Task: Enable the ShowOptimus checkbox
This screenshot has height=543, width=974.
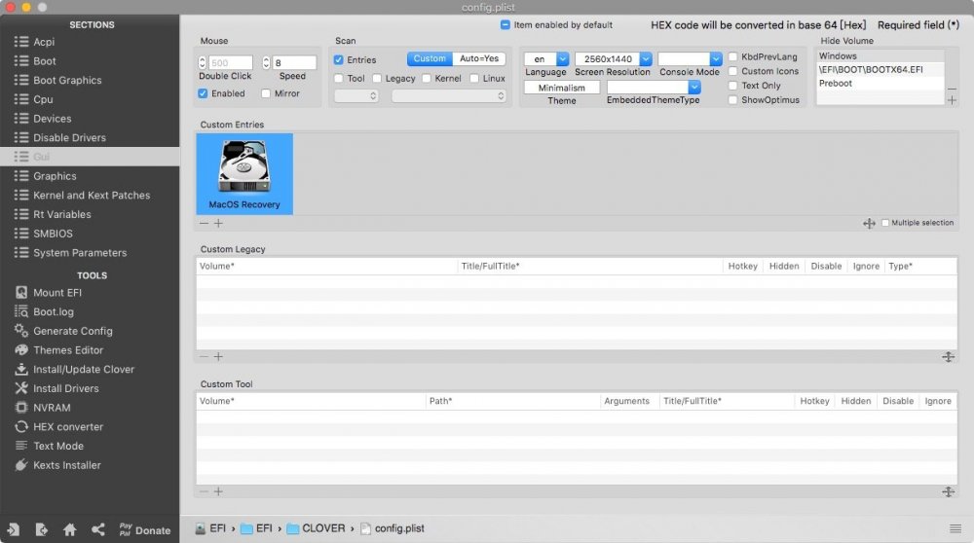Action: click(x=733, y=99)
